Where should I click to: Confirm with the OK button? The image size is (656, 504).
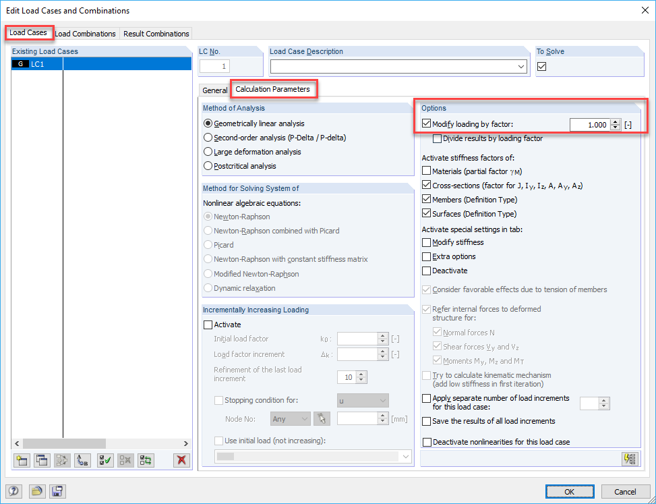click(x=570, y=491)
